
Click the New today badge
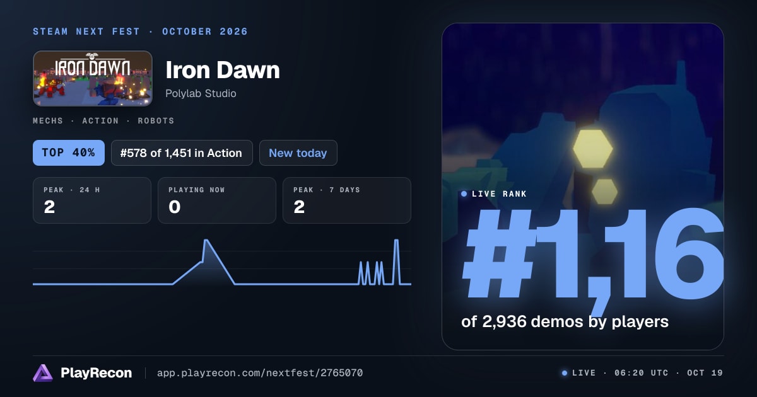point(298,152)
